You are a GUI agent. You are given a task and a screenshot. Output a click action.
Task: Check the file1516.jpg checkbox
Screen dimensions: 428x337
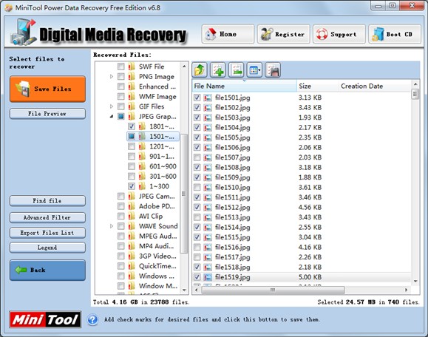[197, 248]
